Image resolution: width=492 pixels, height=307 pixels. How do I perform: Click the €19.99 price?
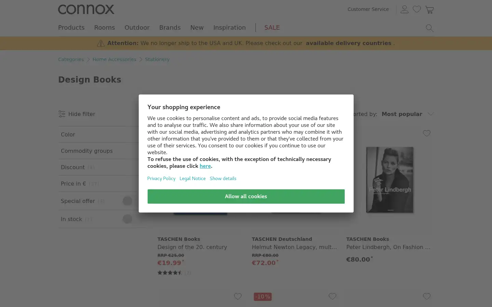pos(169,263)
